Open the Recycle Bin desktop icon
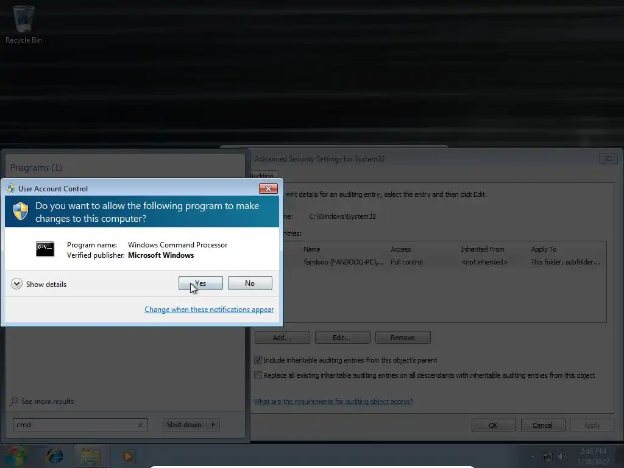The image size is (624, 468). [x=24, y=24]
